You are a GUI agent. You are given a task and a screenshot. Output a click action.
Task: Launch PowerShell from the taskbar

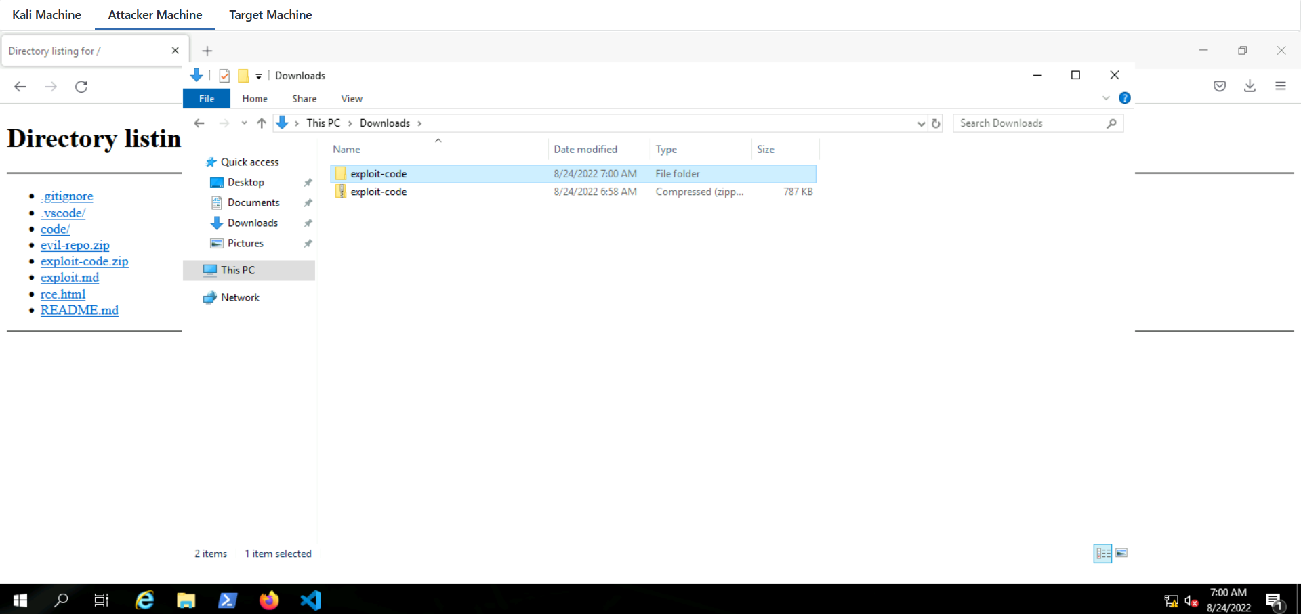coord(227,600)
